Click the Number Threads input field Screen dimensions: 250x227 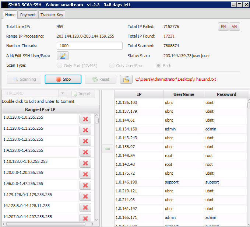pyautogui.click(x=89, y=46)
